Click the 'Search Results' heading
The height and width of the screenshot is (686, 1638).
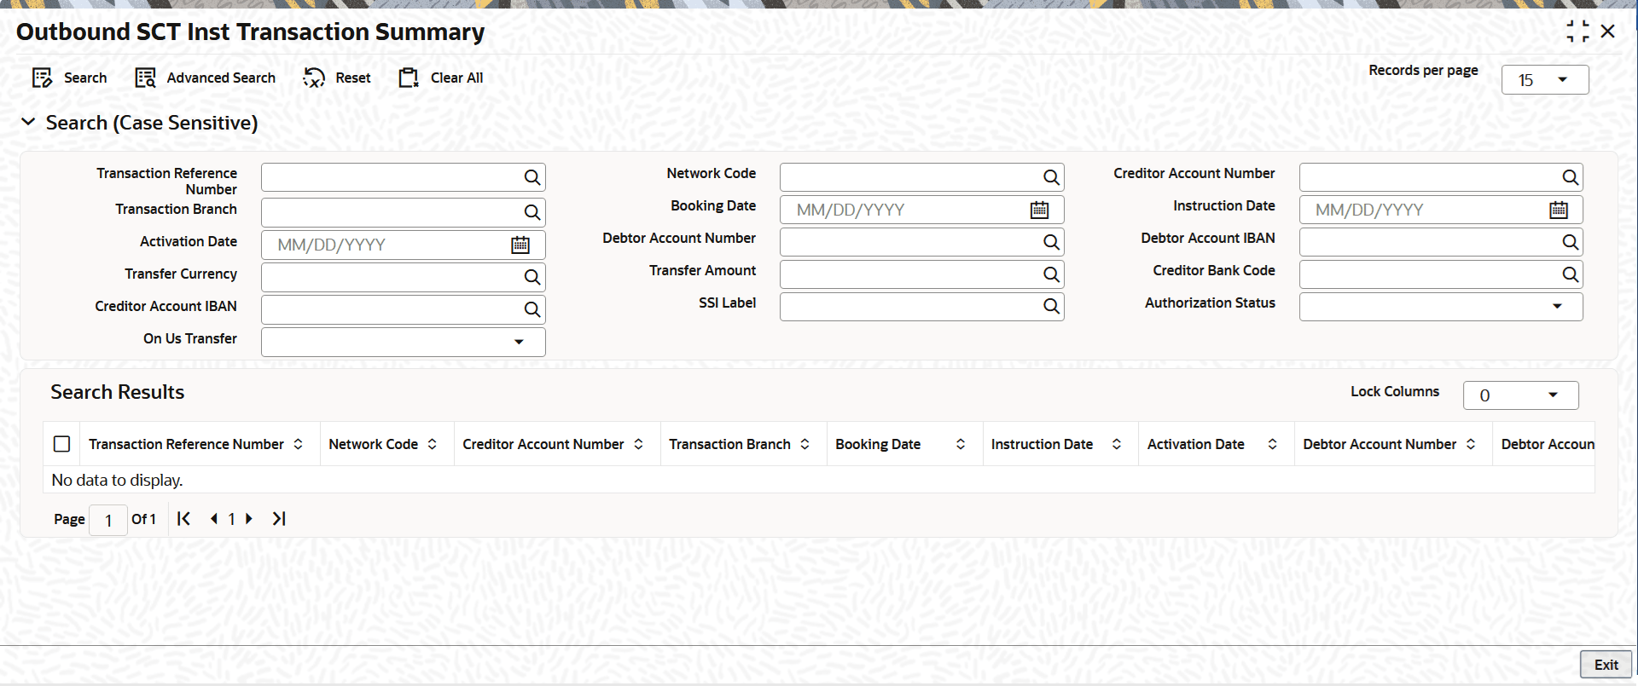pos(118,392)
